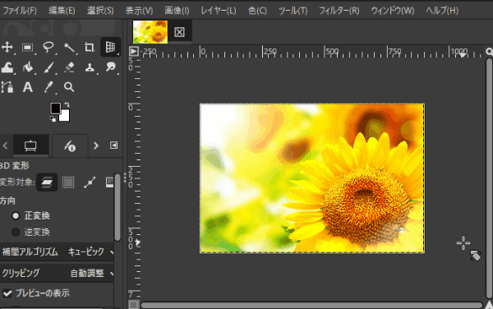This screenshot has width=493, height=309.
Task: Set transform target to image
Action: click(110, 182)
